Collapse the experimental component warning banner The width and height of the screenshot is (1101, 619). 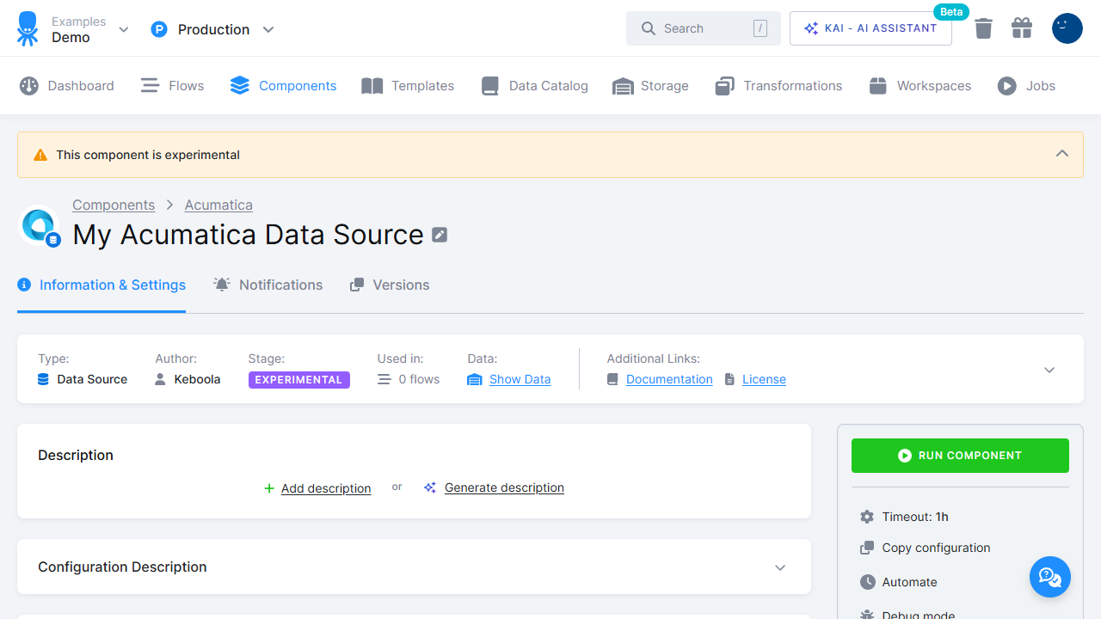pyautogui.click(x=1061, y=154)
